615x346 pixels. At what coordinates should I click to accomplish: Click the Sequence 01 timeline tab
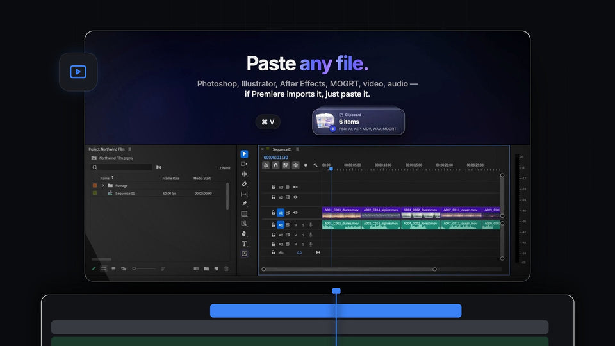pyautogui.click(x=282, y=149)
